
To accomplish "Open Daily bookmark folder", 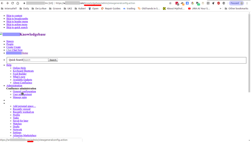I will tap(24, 9).
